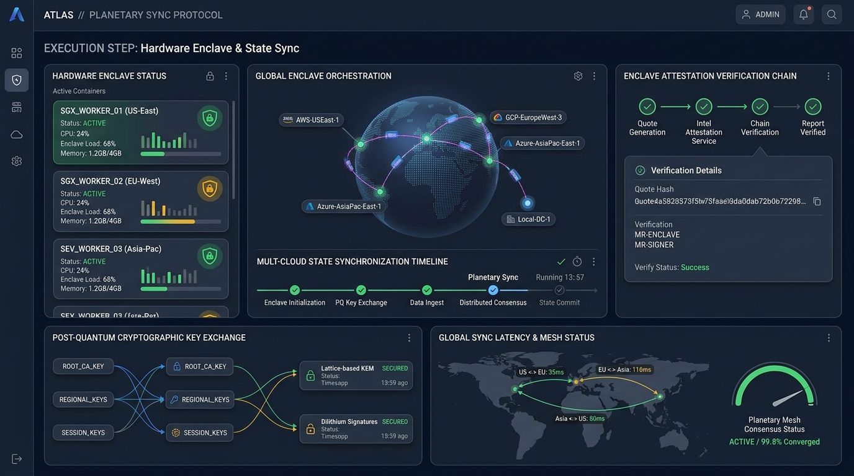
Task: Select the Quote Generation step check
Action: (x=647, y=107)
